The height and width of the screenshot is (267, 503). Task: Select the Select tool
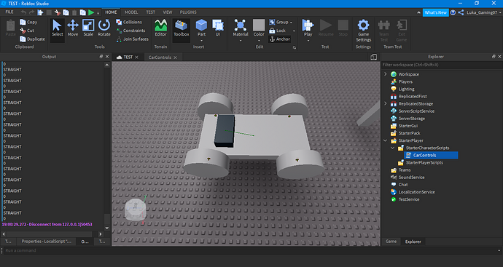58,28
